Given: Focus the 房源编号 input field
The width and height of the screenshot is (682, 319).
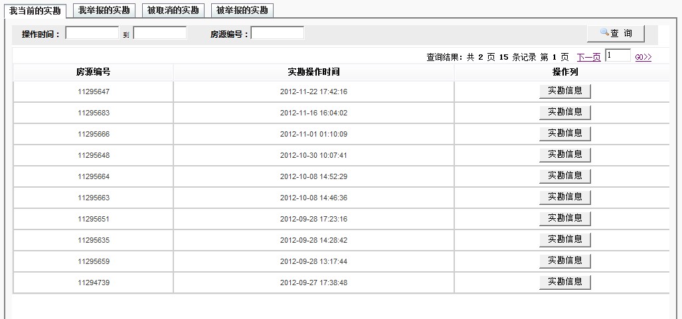Looking at the screenshot, I should [278, 33].
